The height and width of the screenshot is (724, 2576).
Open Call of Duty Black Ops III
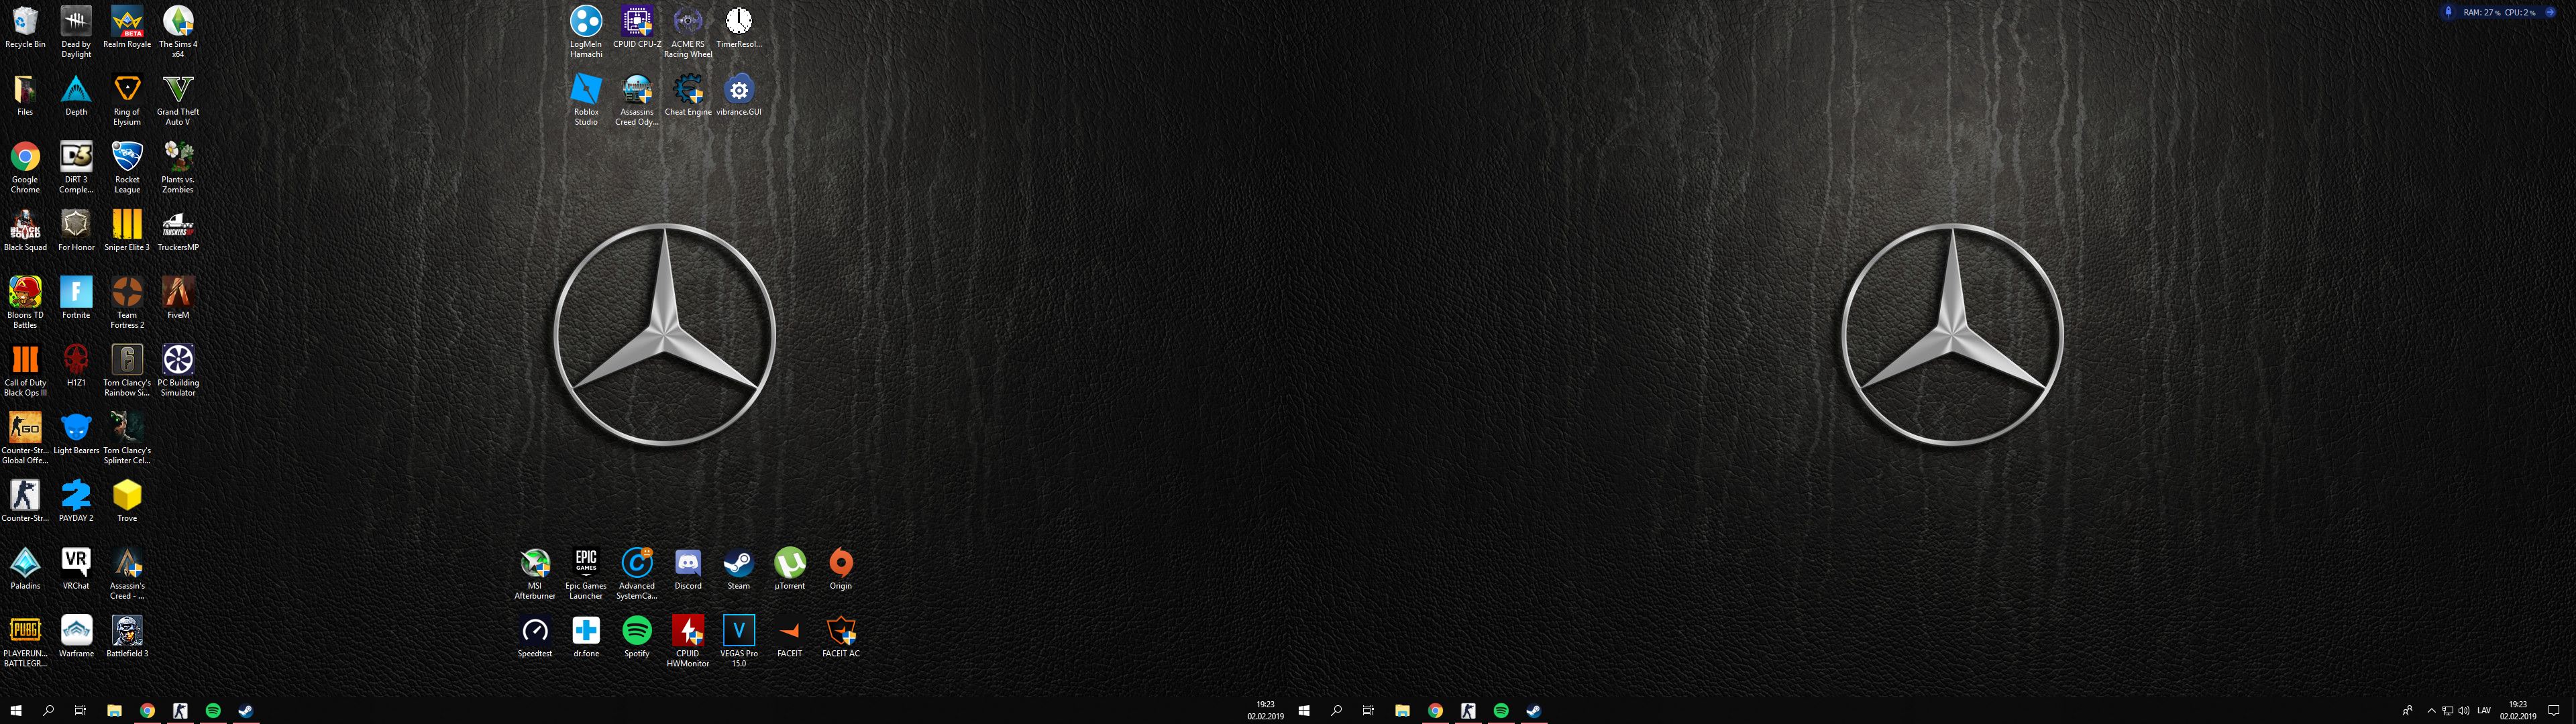tap(25, 371)
